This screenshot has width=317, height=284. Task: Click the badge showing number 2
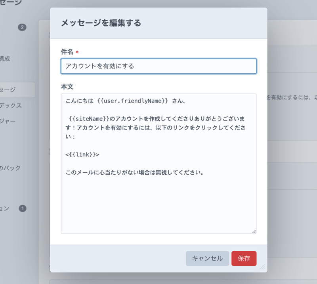click(x=22, y=27)
